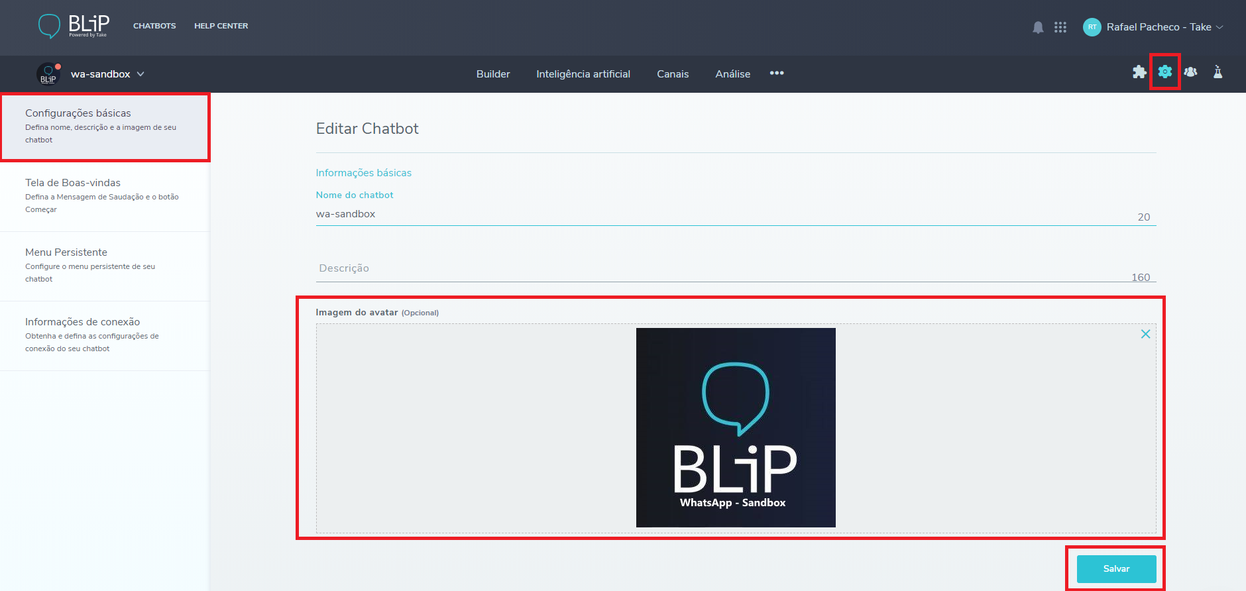Screen dimensions: 1246x591
Task: Select Tela de Boas-vindas in sidebar
Action: click(105, 197)
